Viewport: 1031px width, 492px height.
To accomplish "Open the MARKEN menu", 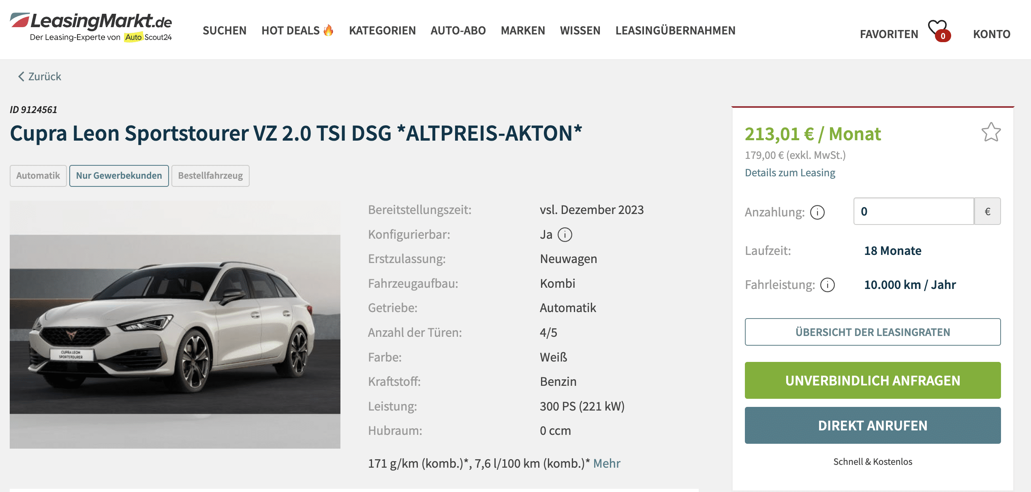I will pos(523,30).
